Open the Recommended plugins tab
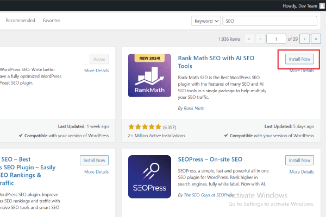The image size is (326, 217). 21,21
